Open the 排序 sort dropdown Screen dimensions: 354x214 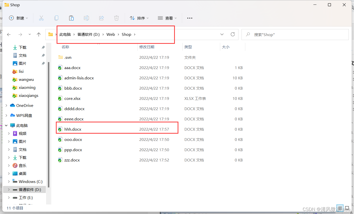(x=139, y=18)
